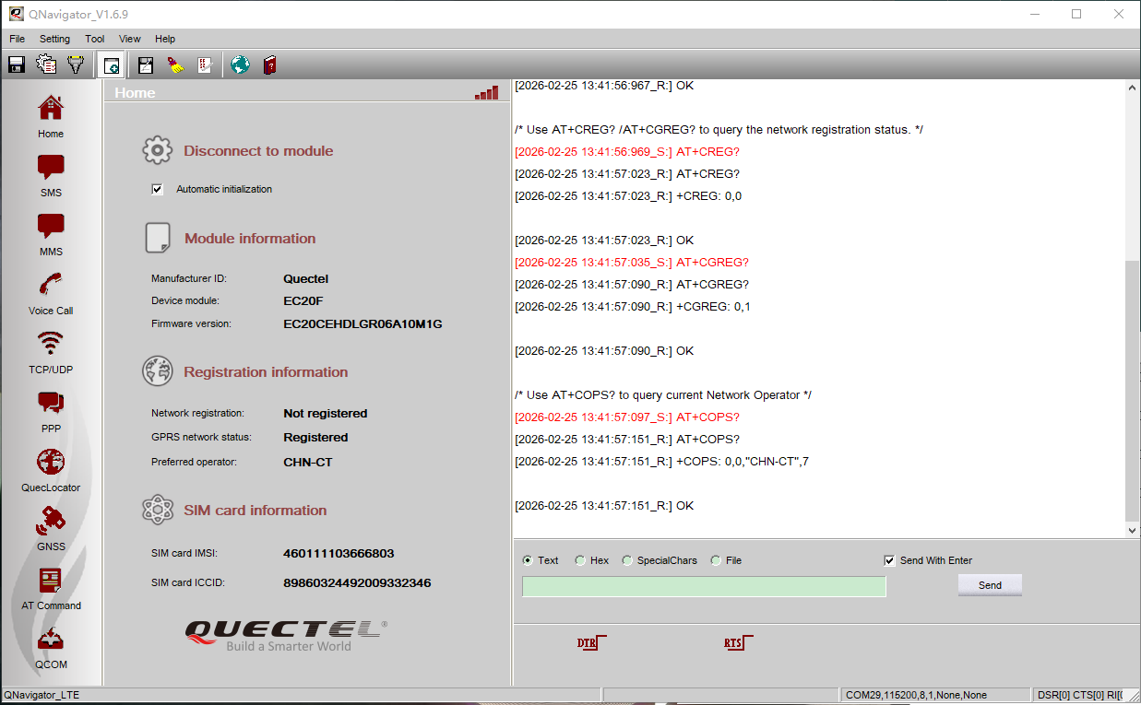This screenshot has height=705, width=1141.
Task: Click the red sent AT+COPS? log line
Action: [x=627, y=417]
